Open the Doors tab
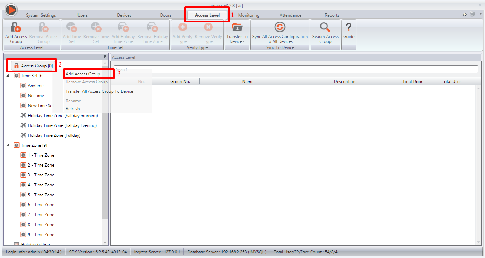The image size is (485, 258). pos(166,15)
